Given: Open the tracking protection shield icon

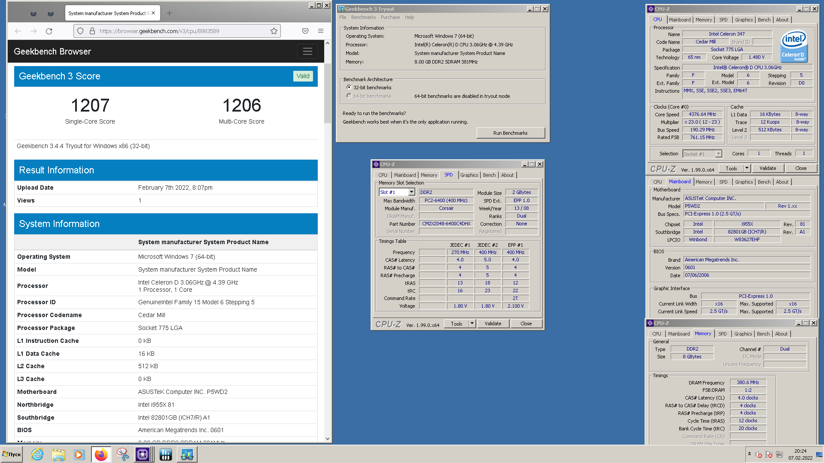Looking at the screenshot, I should (x=80, y=31).
